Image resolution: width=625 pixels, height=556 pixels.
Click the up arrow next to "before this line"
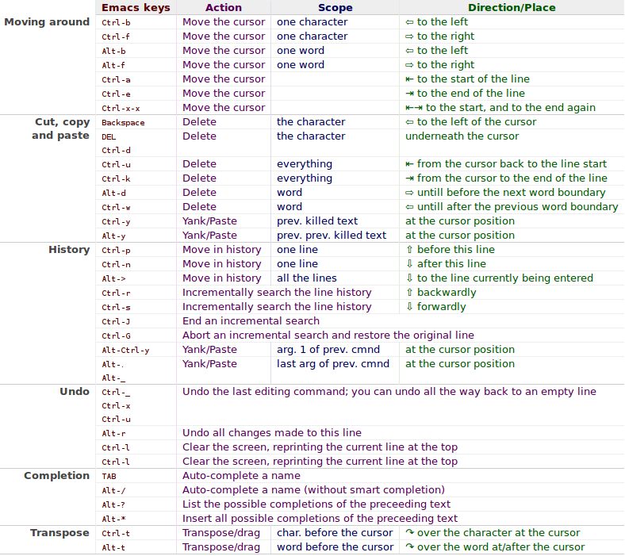pos(409,250)
